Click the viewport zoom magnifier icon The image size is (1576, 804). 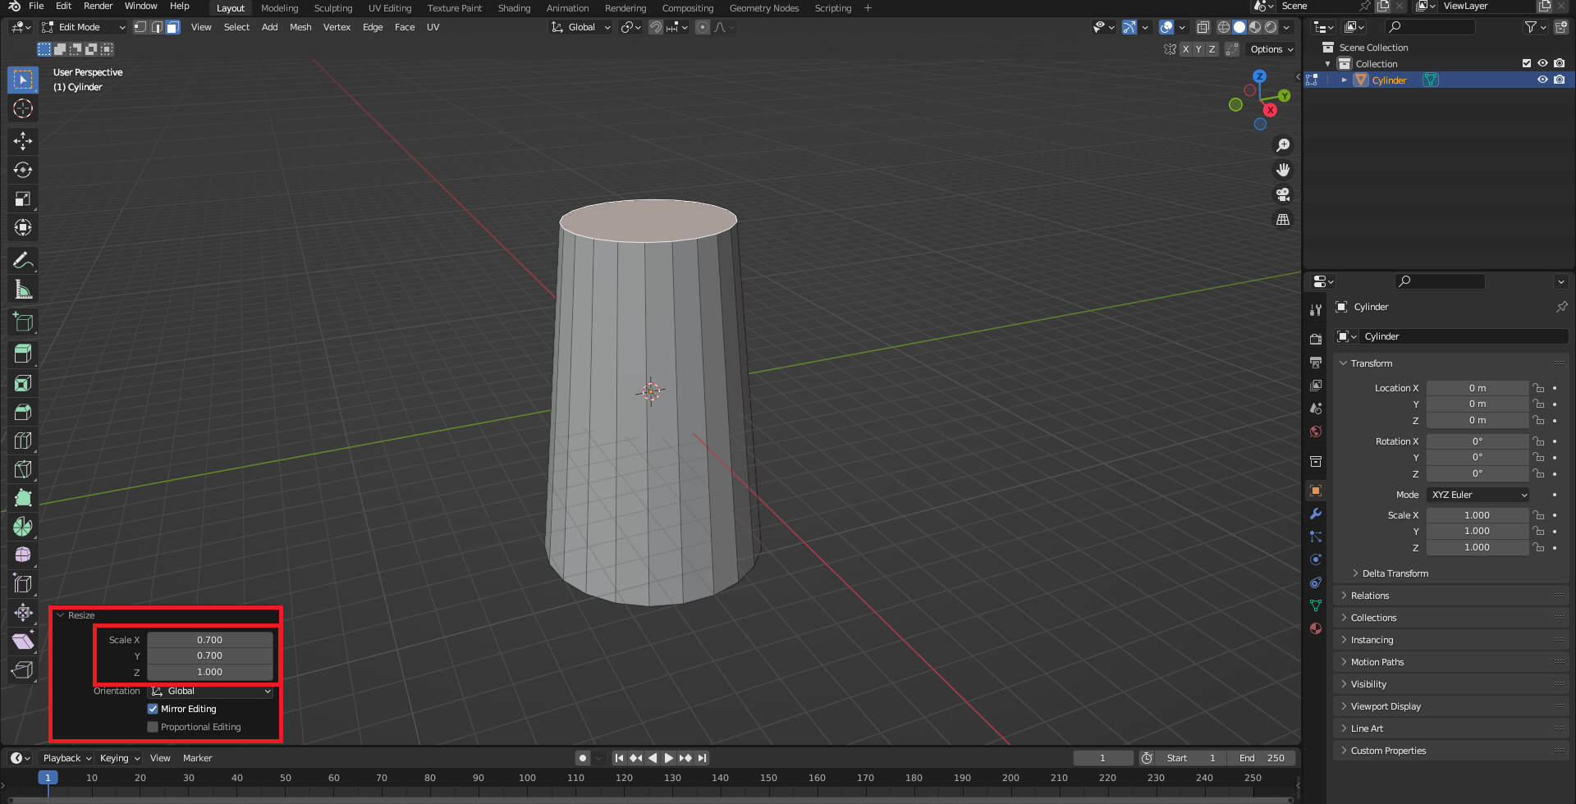pos(1283,145)
